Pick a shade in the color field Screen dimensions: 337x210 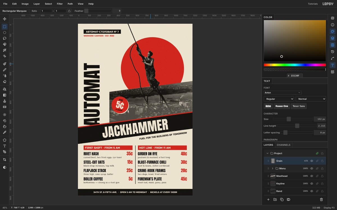(295, 41)
